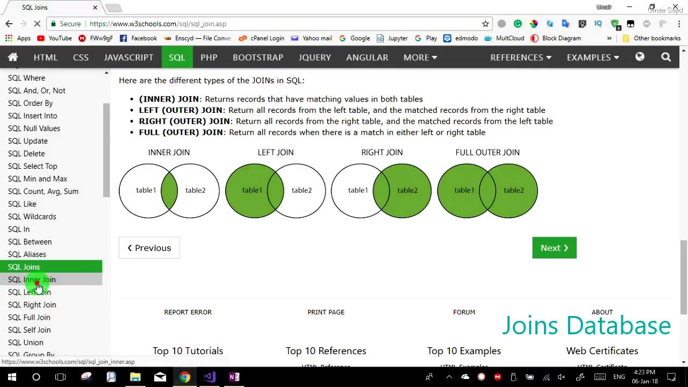Mute system volume via the speaker icon
The width and height of the screenshot is (688, 387).
(x=561, y=376)
